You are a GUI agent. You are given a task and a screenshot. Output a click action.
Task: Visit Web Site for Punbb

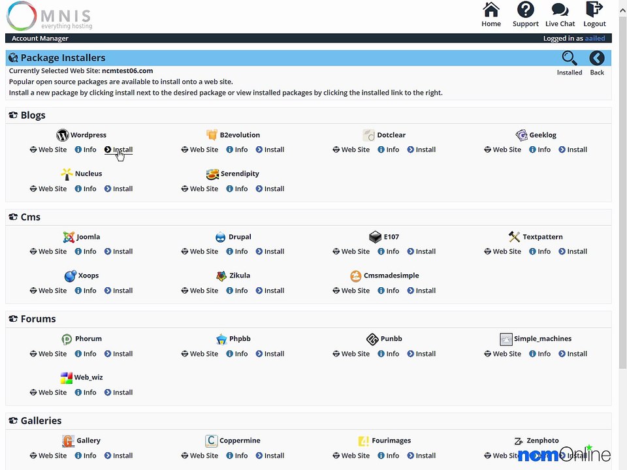tap(351, 354)
